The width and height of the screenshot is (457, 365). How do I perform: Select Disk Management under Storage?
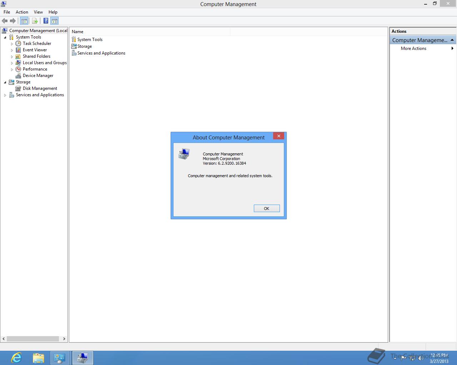pos(40,88)
